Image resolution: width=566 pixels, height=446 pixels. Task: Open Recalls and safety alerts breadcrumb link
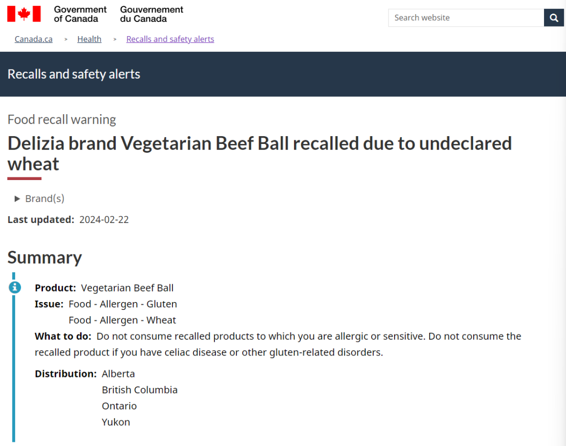coord(170,39)
